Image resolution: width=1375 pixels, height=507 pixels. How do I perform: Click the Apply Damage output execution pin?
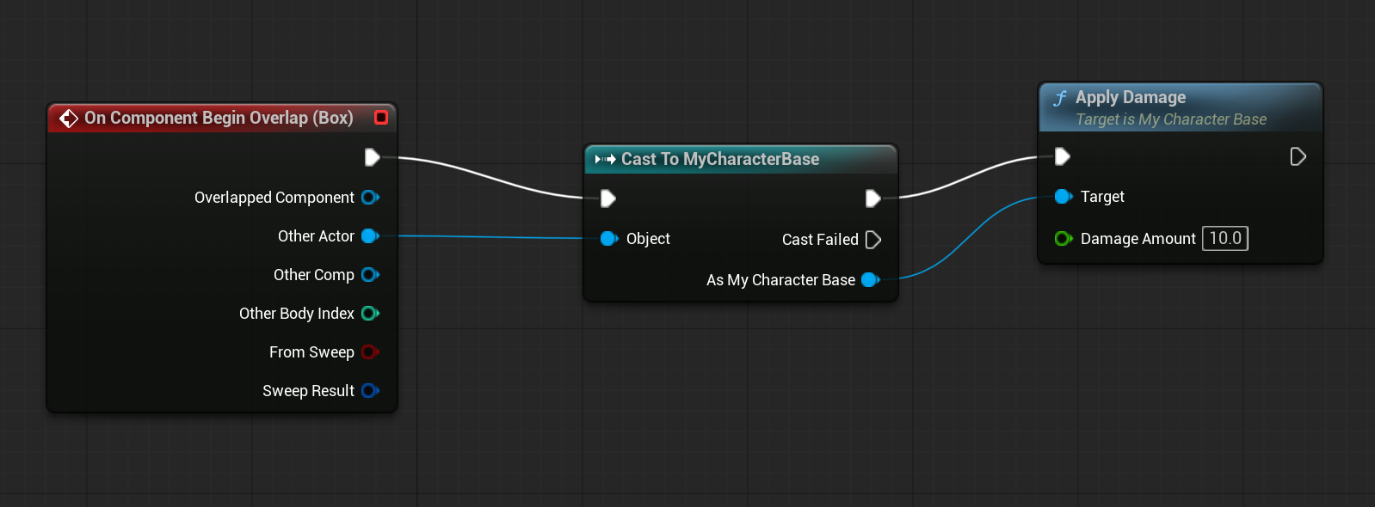[1298, 156]
